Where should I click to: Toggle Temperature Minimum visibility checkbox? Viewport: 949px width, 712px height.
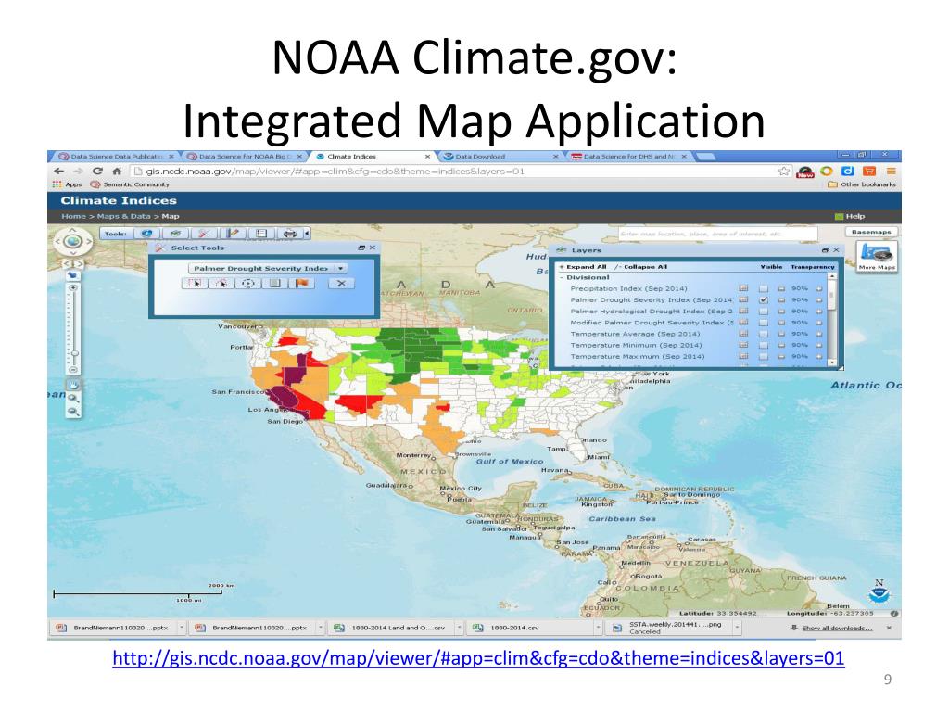pyautogui.click(x=764, y=345)
